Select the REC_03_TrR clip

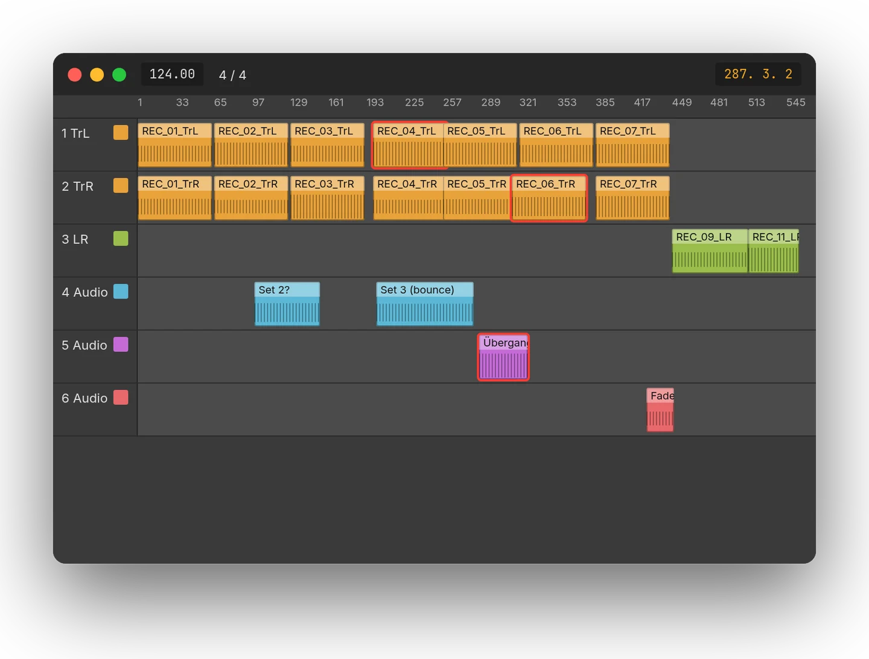328,198
